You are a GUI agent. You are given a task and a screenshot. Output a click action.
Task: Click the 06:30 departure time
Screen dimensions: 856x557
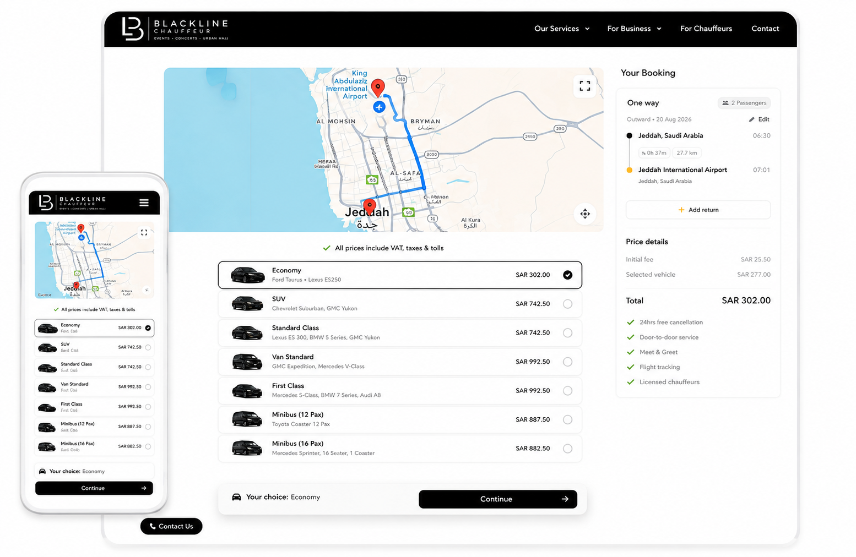[761, 135]
